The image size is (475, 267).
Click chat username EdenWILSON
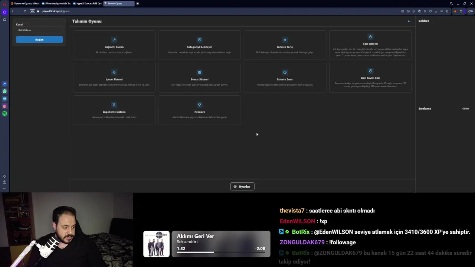click(x=297, y=221)
